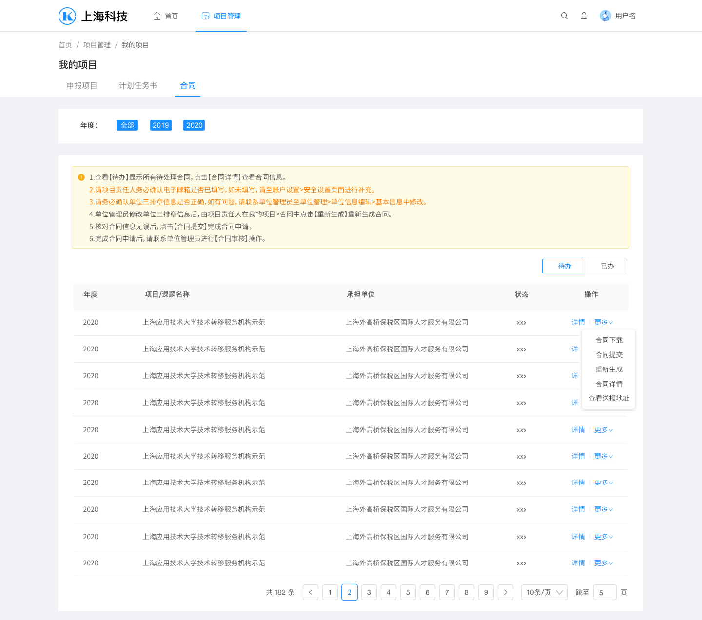The width and height of the screenshot is (702, 620).
Task: Click 我的项目 in the breadcrumb
Action: (136, 45)
